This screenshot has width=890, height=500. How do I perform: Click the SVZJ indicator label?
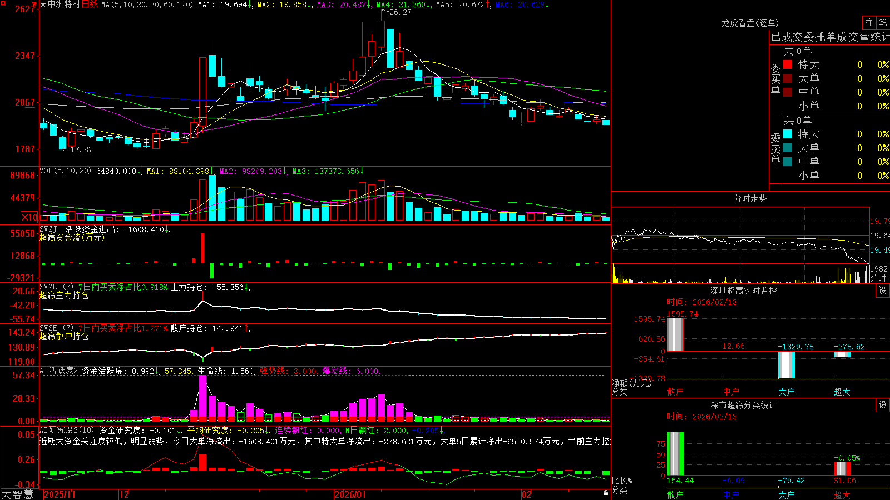(x=48, y=229)
